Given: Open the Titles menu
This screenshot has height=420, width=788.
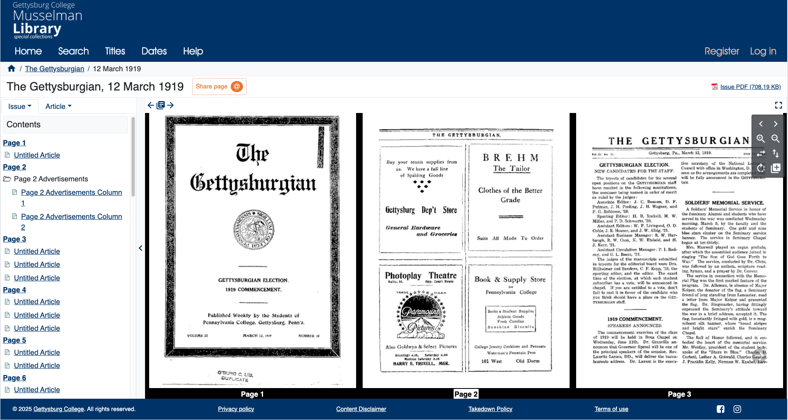Looking at the screenshot, I should 115,51.
